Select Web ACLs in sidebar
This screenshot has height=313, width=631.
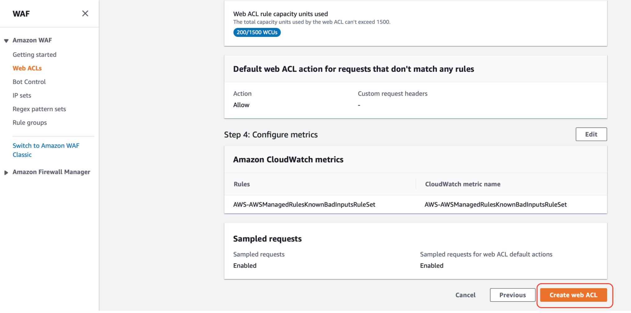27,68
